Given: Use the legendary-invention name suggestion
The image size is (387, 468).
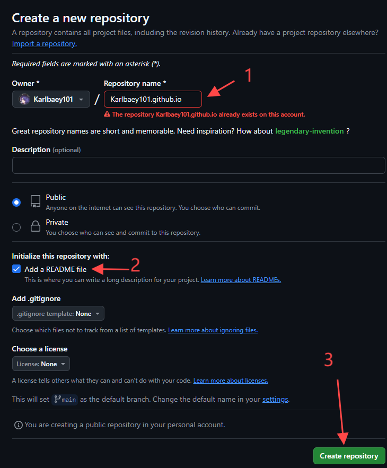Looking at the screenshot, I should coord(310,131).
